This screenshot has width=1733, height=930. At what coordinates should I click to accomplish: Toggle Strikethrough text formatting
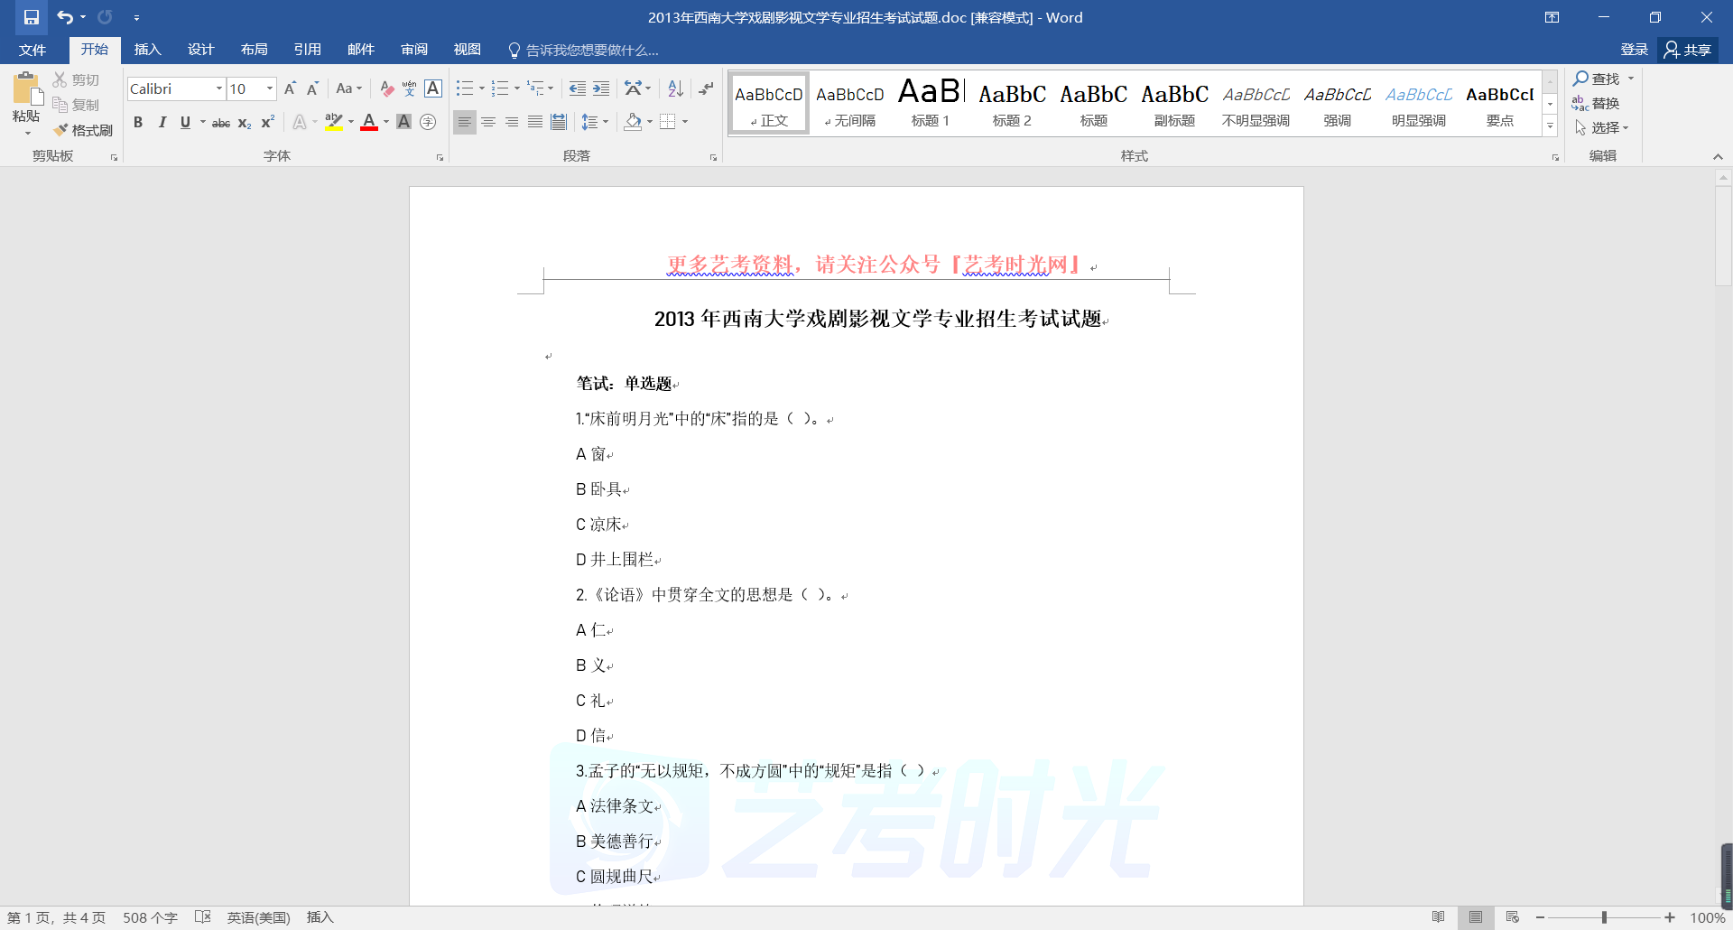point(220,123)
